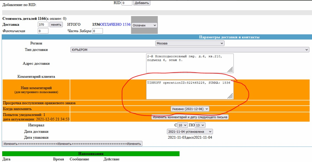
Task: Open the interval end hour dropdown showing 13
Action: (200, 125)
